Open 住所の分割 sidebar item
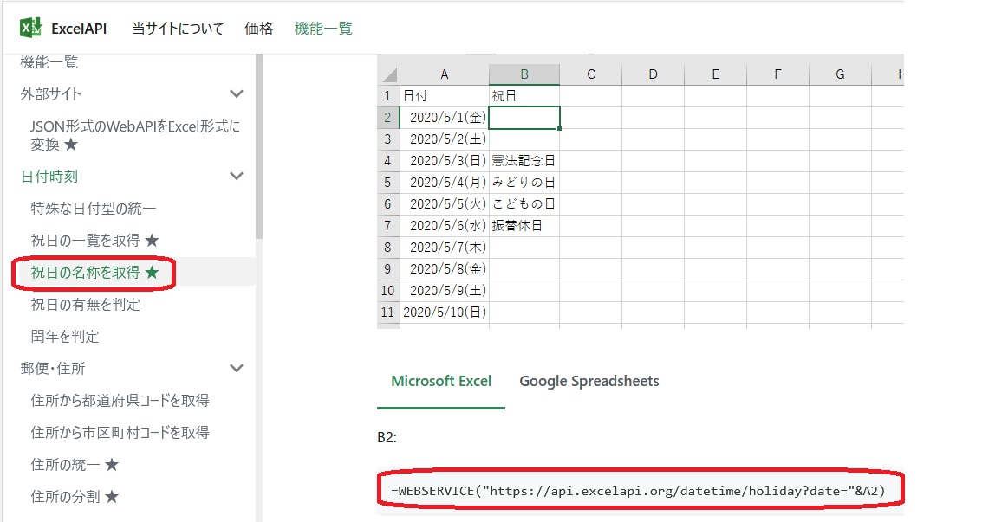Viewport: 982px width, 522px height. [x=75, y=497]
